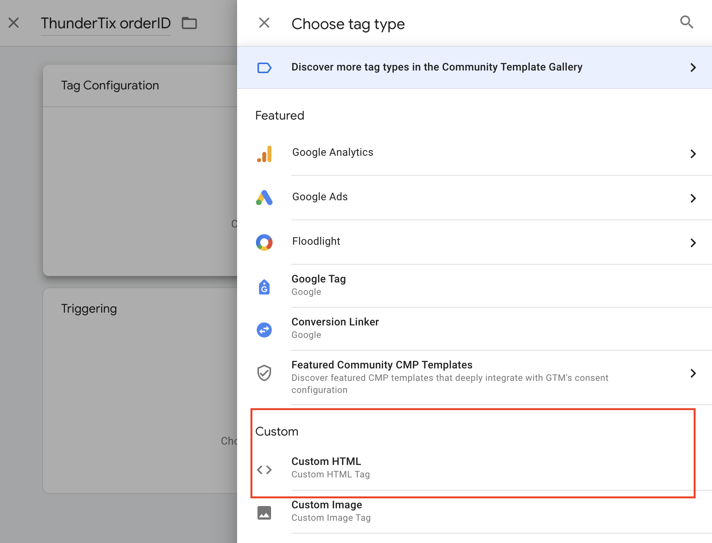The image size is (712, 543).
Task: Click the Conversion Linker arrows icon
Action: click(264, 330)
